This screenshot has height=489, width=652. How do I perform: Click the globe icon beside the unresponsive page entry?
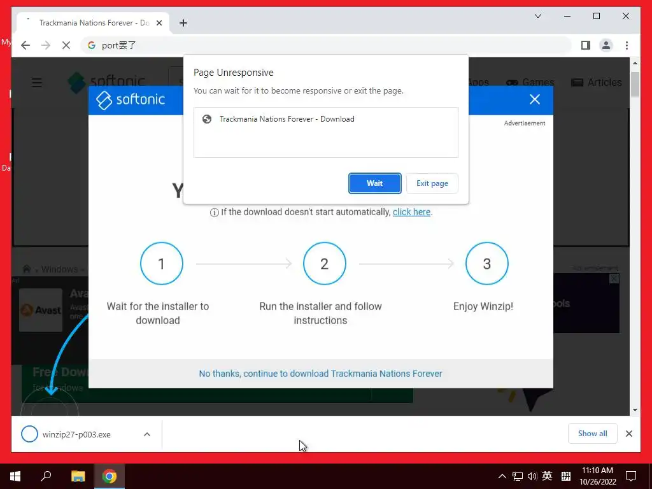(207, 119)
